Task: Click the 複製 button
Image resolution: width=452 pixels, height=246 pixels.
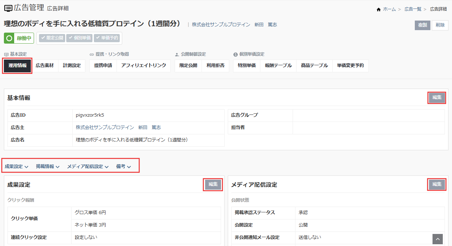Action: point(423,25)
